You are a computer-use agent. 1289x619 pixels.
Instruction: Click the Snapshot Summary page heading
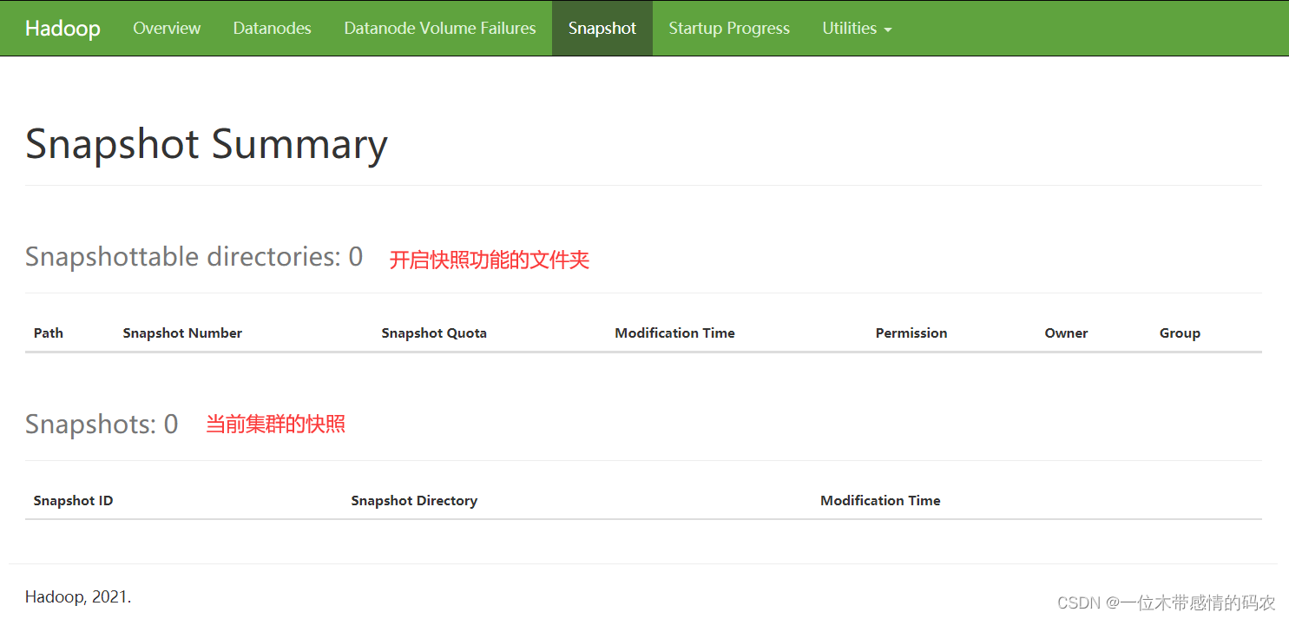[x=207, y=144]
